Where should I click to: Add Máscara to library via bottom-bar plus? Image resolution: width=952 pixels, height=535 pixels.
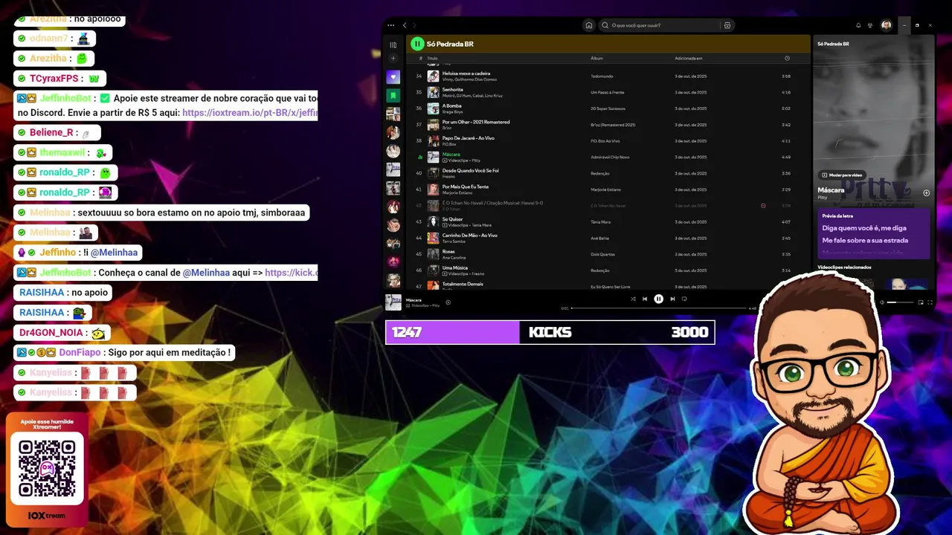pyautogui.click(x=448, y=302)
